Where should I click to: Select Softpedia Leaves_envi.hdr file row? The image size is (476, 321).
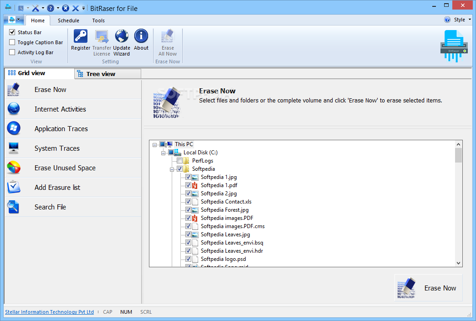coord(232,251)
